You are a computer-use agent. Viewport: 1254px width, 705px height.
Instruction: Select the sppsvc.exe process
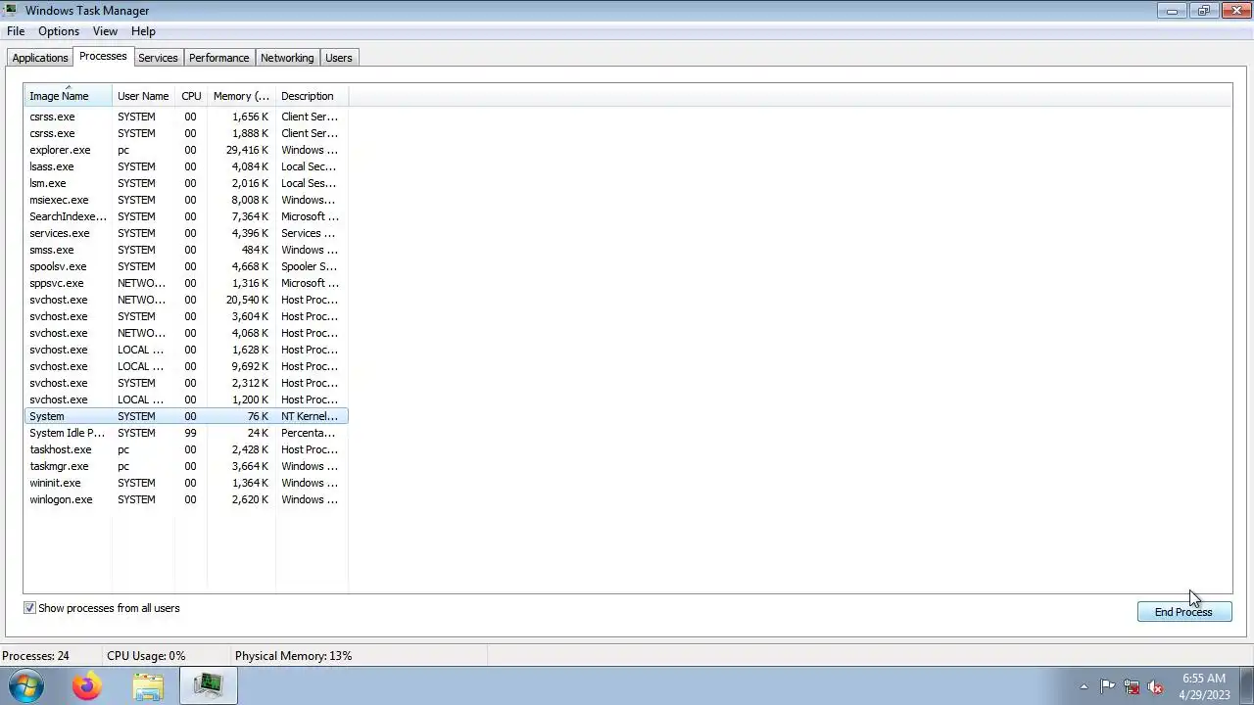click(186, 283)
